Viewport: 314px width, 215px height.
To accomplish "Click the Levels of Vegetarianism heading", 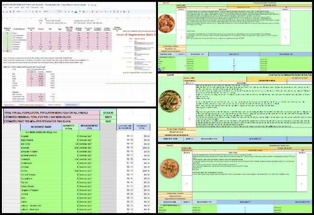I will pos(136,34).
